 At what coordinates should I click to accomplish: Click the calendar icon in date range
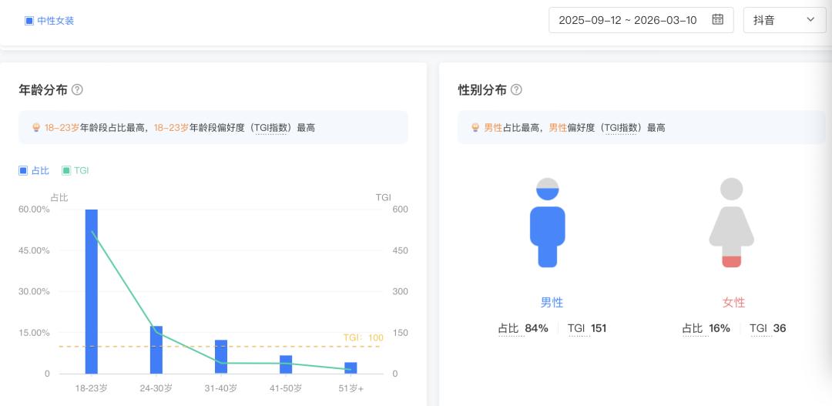click(x=717, y=20)
